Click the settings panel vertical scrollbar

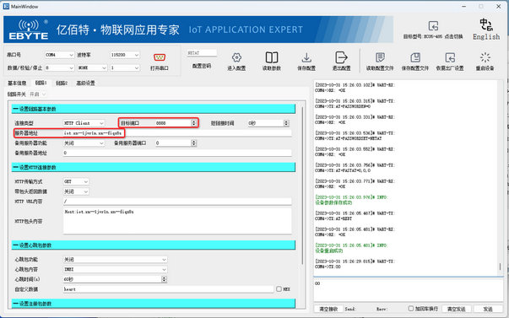click(x=302, y=185)
